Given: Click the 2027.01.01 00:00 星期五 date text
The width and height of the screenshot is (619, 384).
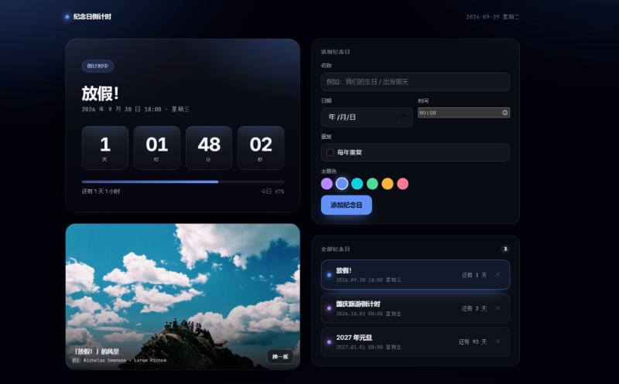Looking at the screenshot, I should 369,348.
